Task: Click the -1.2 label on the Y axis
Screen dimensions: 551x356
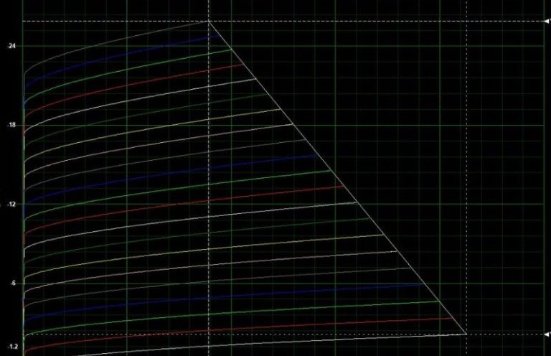Action: click(11, 346)
